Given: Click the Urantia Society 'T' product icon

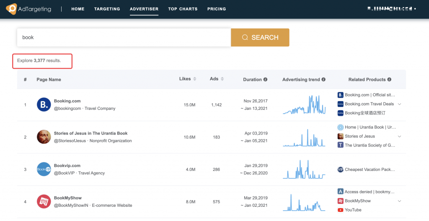Looking at the screenshot, I should tap(340, 145).
